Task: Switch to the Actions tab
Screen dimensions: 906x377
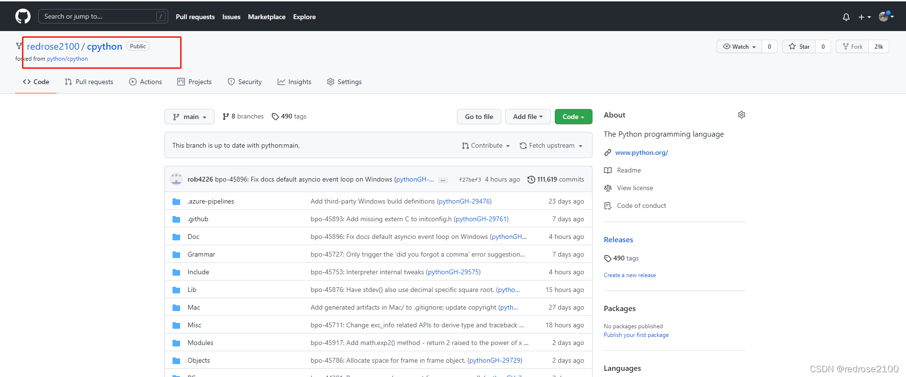Action: (x=145, y=82)
